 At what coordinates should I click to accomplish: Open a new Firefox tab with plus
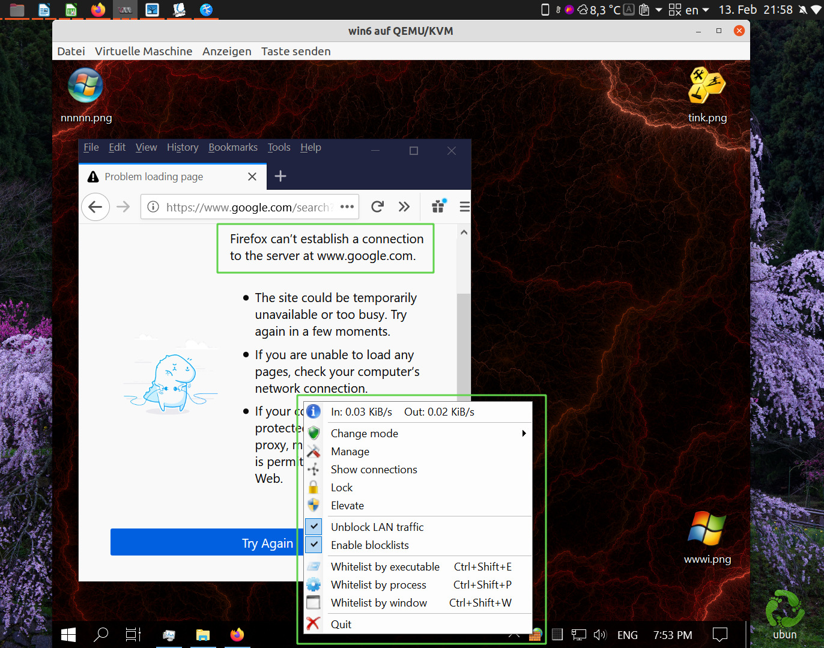pyautogui.click(x=280, y=176)
